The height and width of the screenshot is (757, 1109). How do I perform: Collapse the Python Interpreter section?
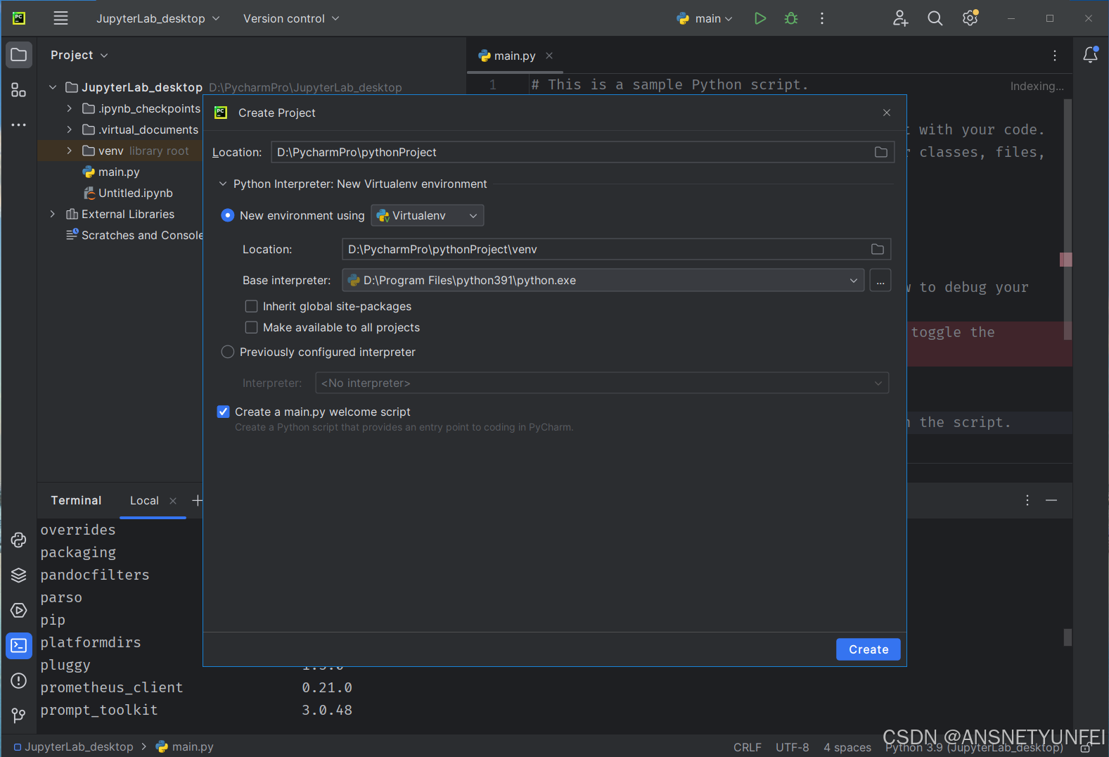[223, 184]
